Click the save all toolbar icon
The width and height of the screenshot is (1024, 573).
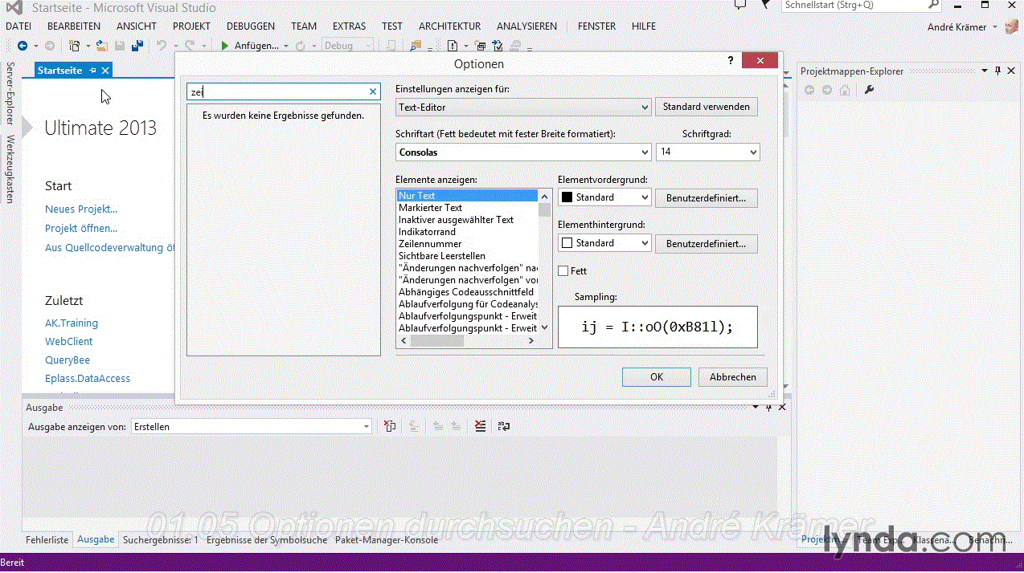point(137,46)
